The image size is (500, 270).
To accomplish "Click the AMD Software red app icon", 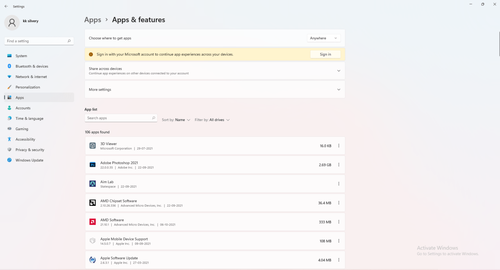I will [x=93, y=222].
